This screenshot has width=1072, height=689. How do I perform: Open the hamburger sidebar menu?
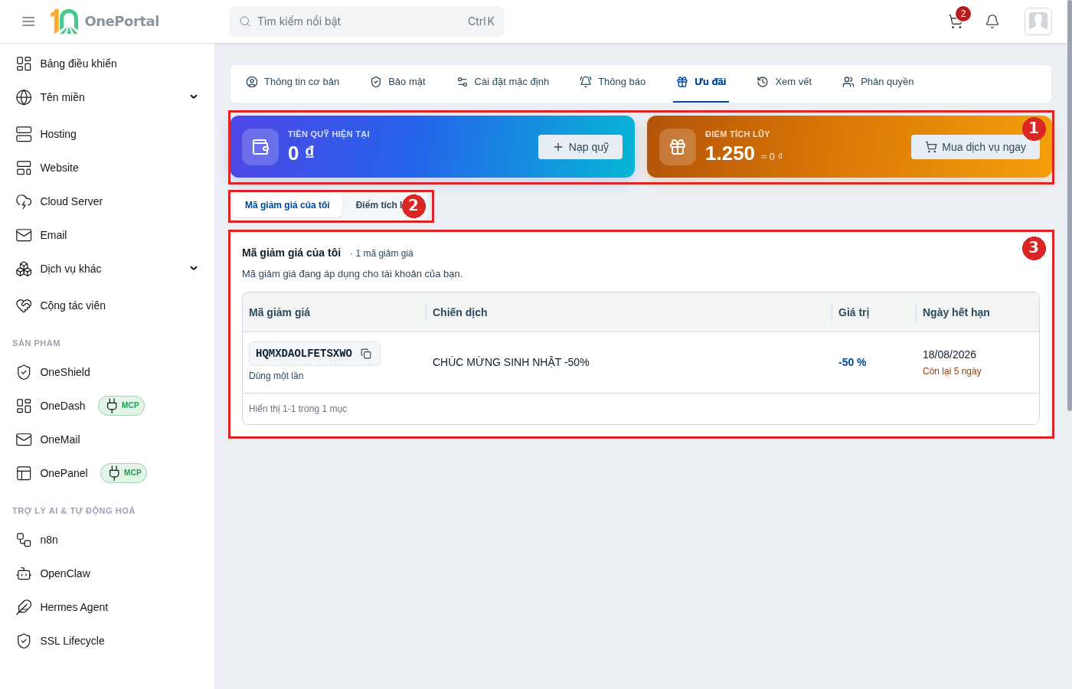click(28, 21)
